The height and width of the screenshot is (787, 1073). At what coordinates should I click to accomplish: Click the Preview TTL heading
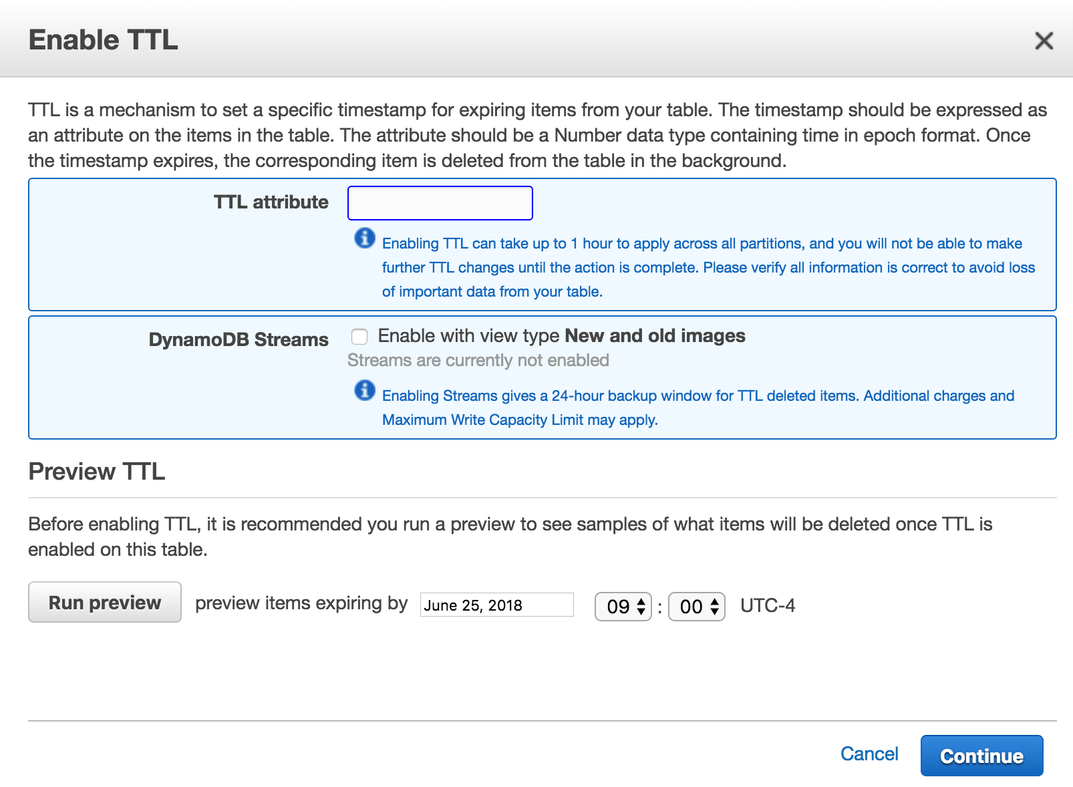(97, 472)
